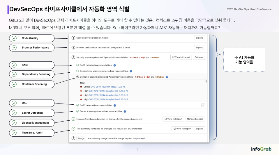Click the Dependency Scanning check mark icon
The width and height of the screenshot is (279, 155).
coord(14,74)
